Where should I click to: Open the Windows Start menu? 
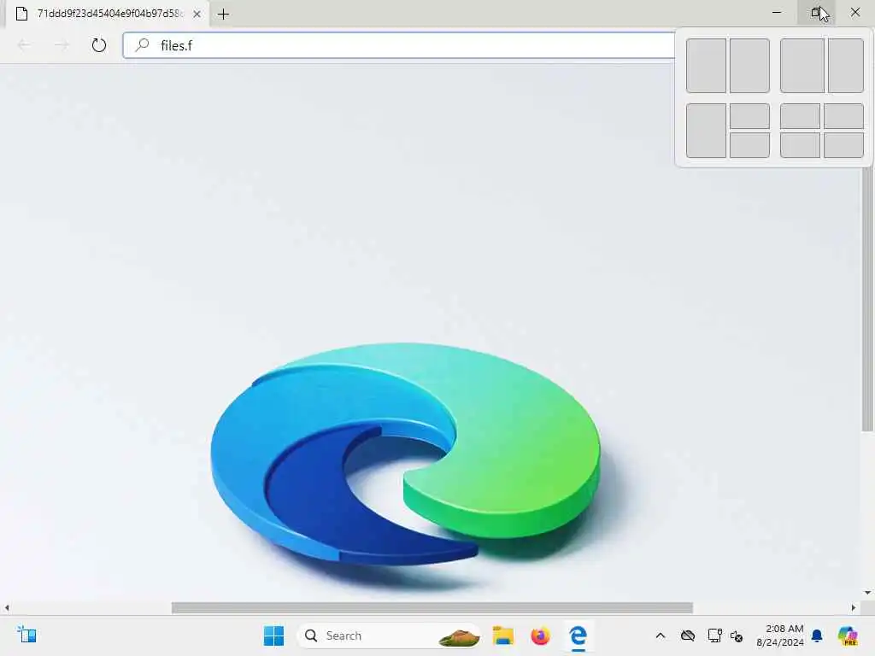pos(273,635)
